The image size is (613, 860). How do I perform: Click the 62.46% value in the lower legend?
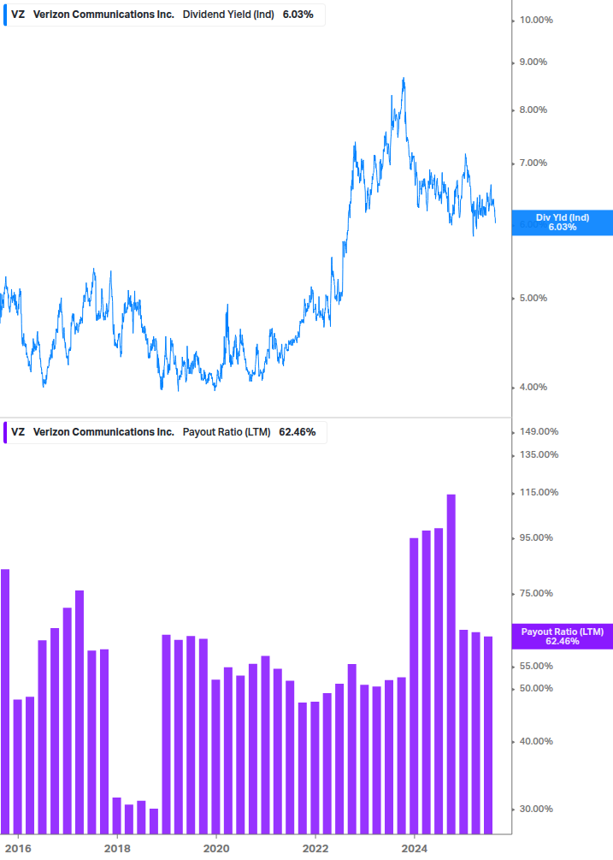298,432
